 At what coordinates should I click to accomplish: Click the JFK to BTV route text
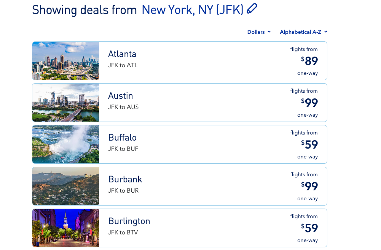123,232
